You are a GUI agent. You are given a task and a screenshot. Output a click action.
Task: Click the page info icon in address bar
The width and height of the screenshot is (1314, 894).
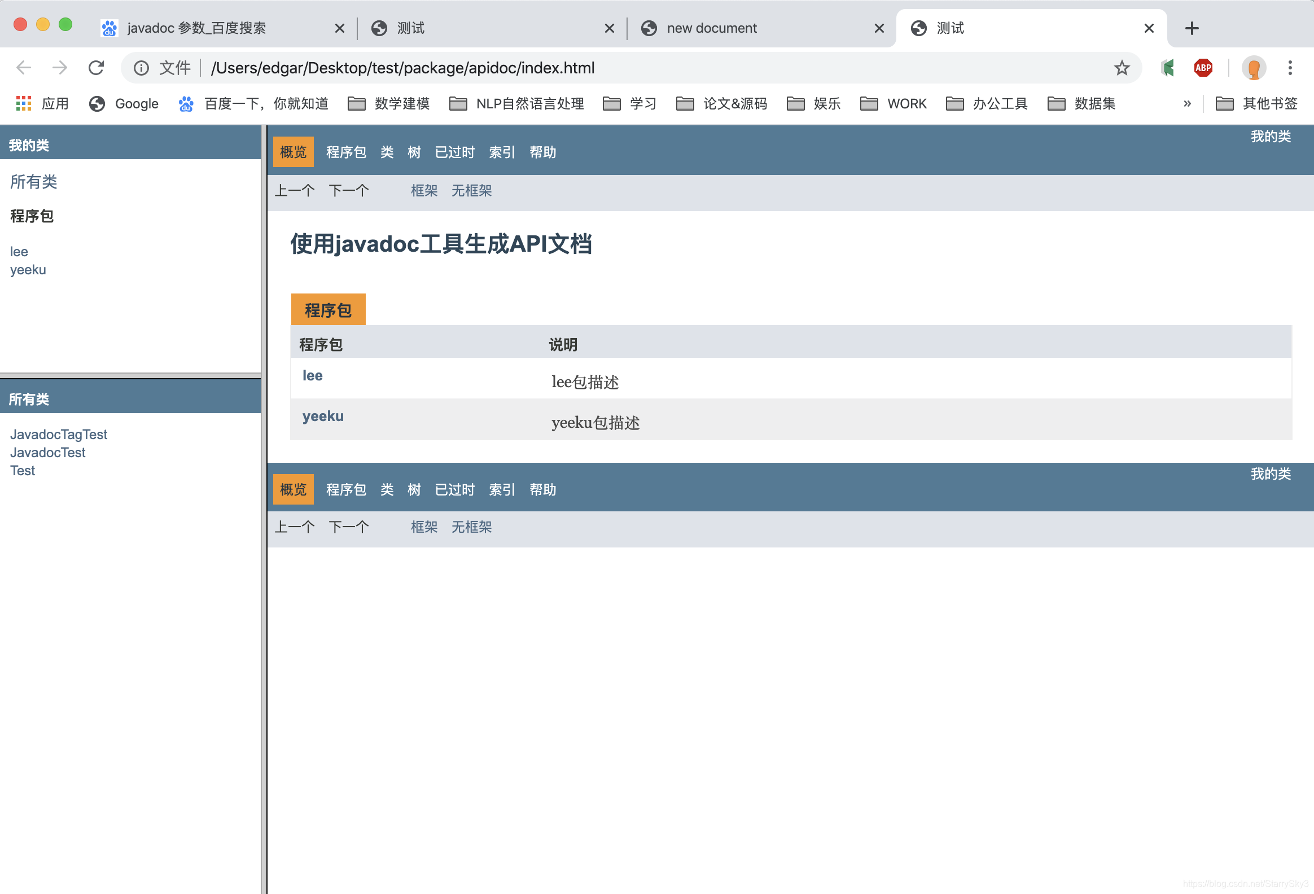pos(141,68)
